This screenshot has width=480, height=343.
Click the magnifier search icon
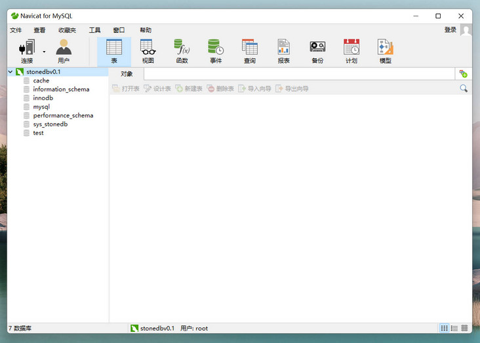coord(464,88)
